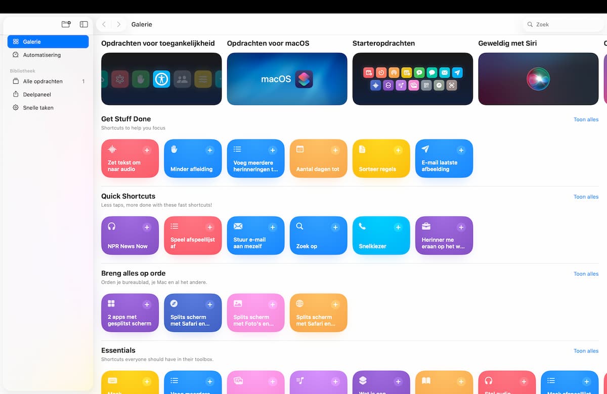Add the Minder afleiding shortcut
The width and height of the screenshot is (607, 394).
[x=209, y=150]
